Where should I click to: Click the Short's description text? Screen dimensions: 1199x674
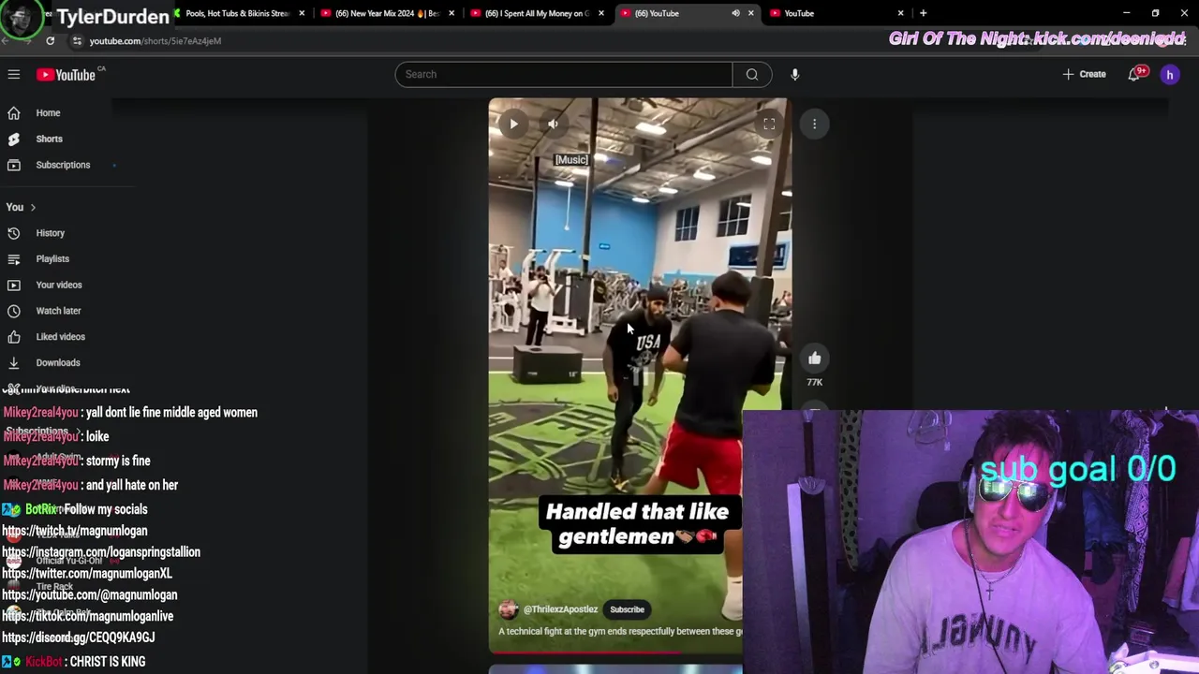(x=620, y=632)
